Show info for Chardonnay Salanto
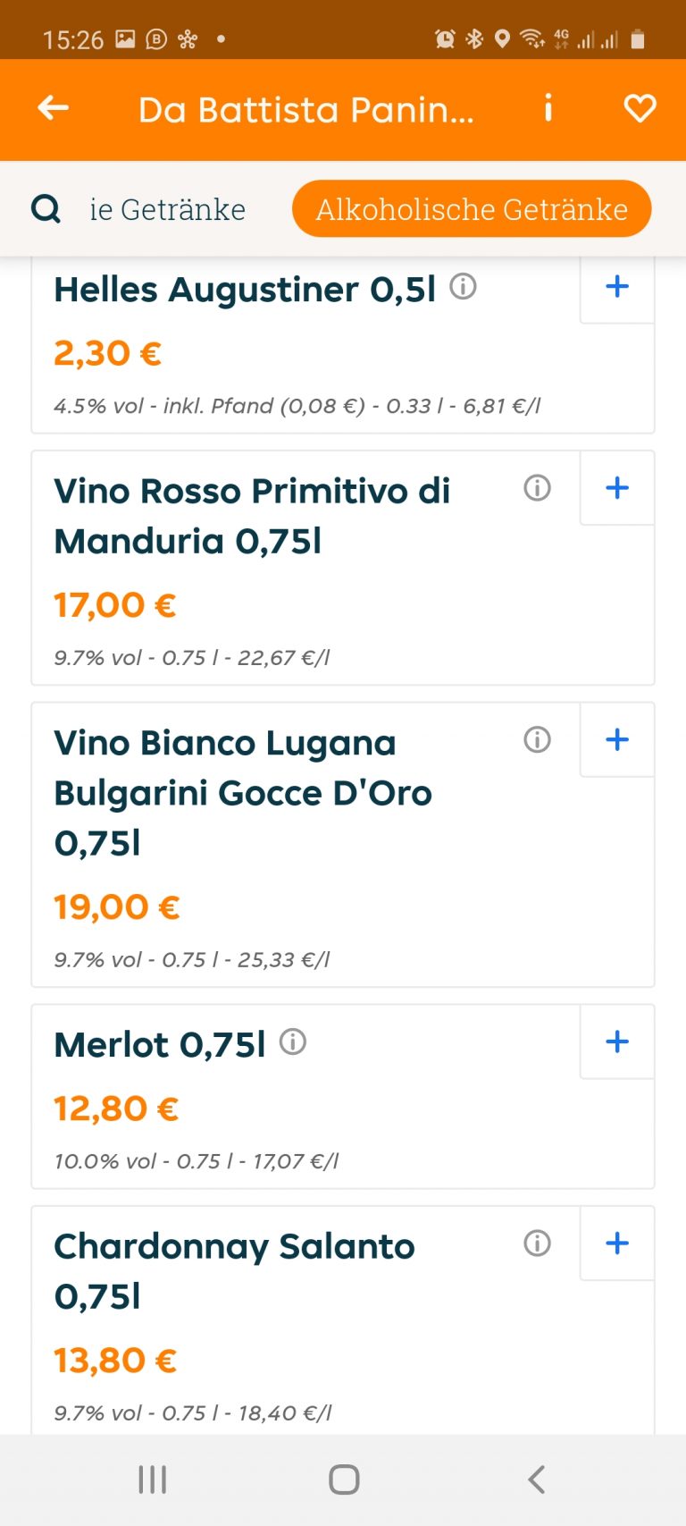 (x=537, y=1244)
